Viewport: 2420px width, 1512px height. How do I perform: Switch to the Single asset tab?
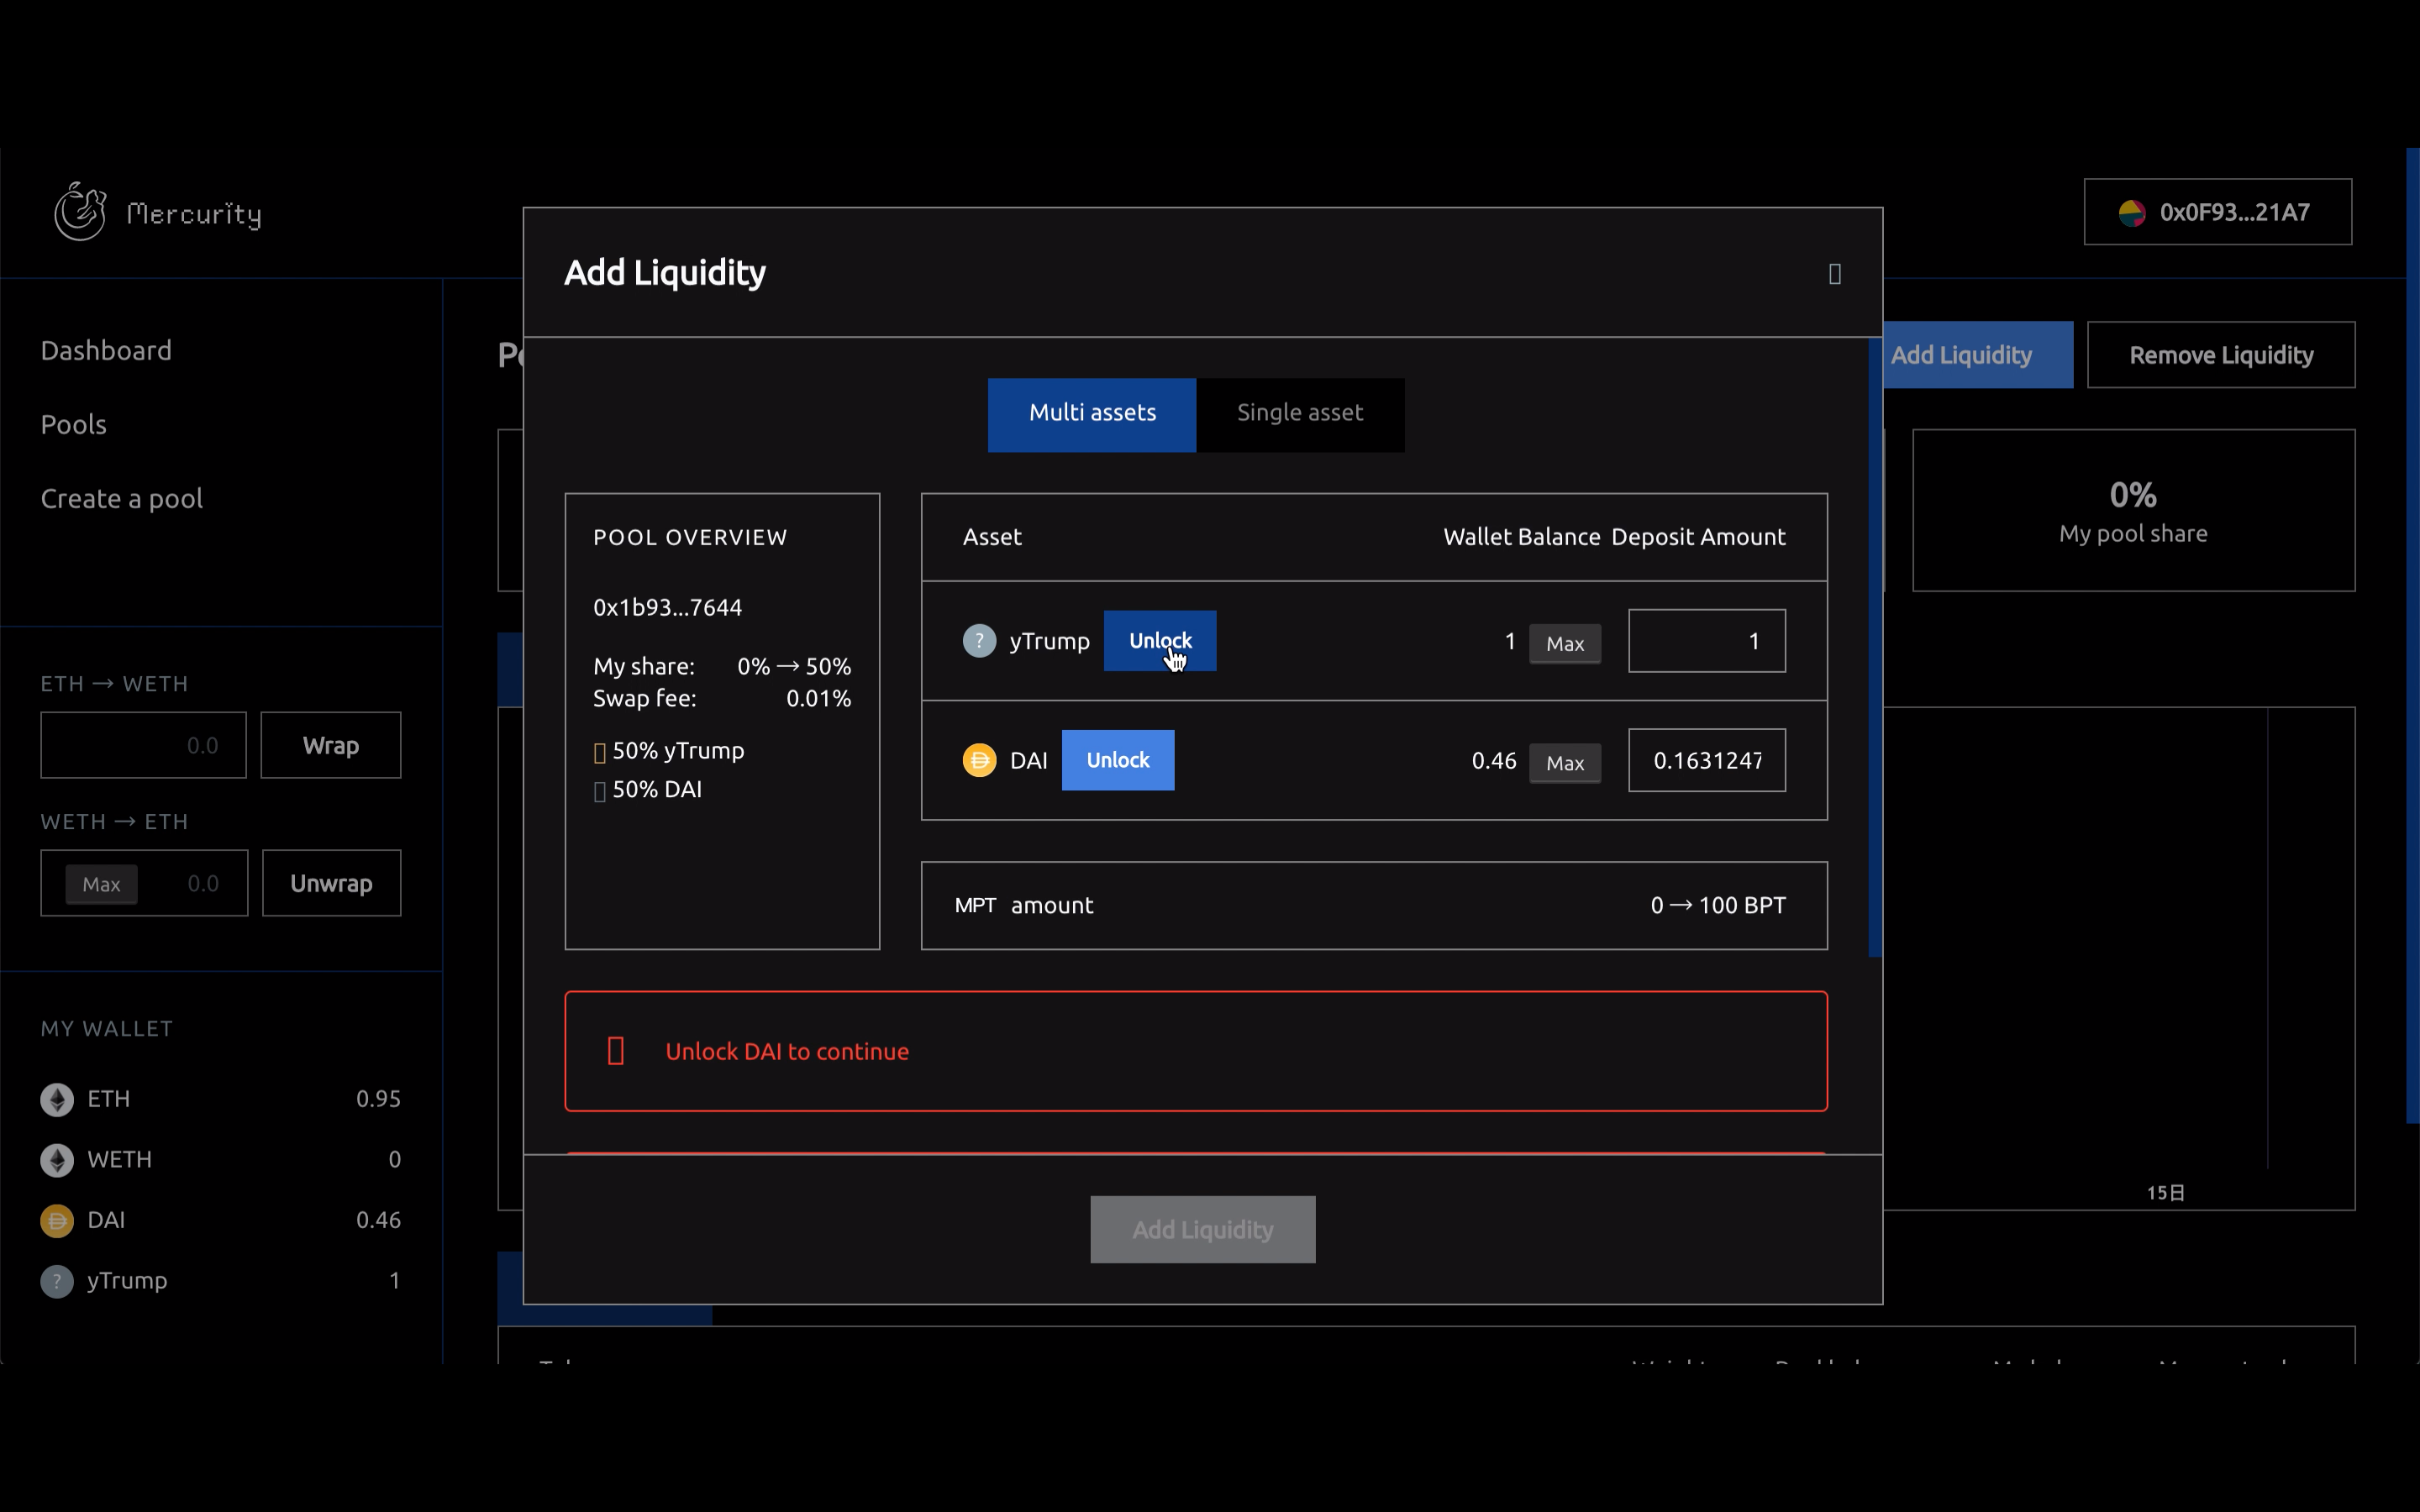1299,414
